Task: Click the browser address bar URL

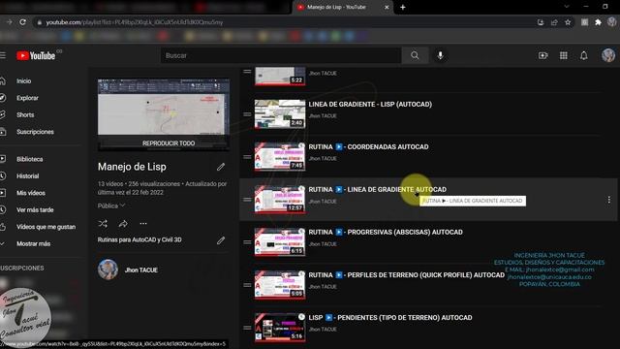Action: 135,22
